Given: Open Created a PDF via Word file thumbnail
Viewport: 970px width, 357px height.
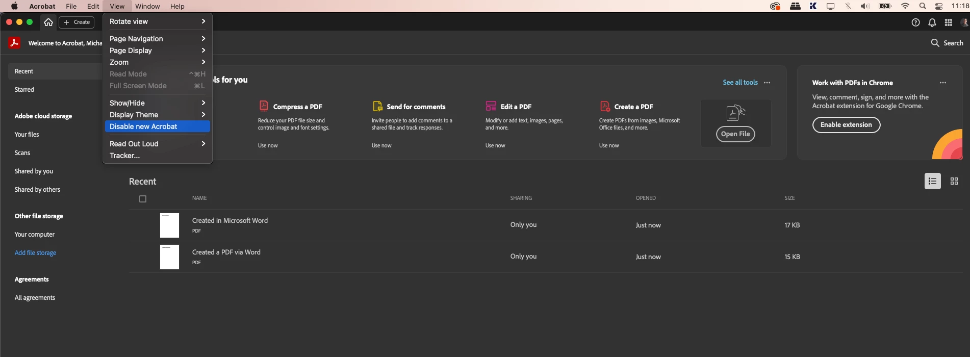Looking at the screenshot, I should pyautogui.click(x=169, y=257).
